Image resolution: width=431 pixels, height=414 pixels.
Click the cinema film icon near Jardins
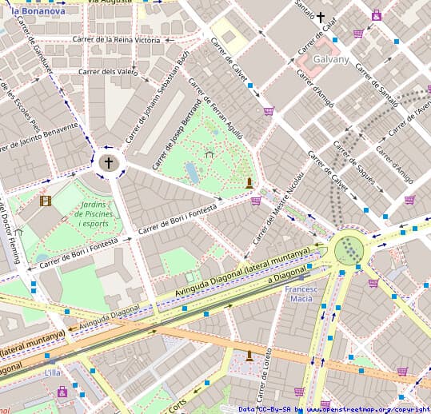[46, 201]
